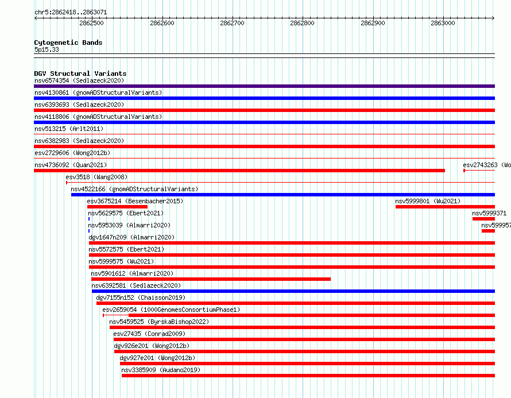This screenshot has height=398, width=511.
Task: Click the chr5:2862418..2863071 region label
Action: (71, 12)
